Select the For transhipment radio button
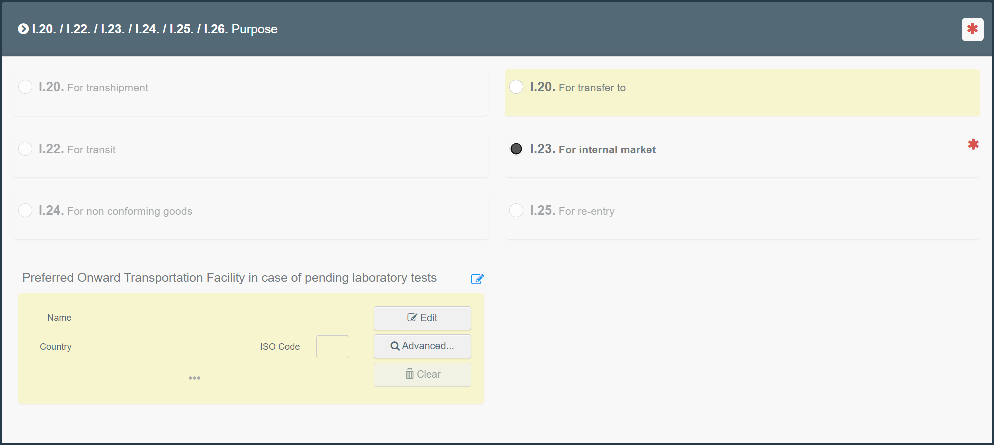The image size is (994, 445). click(x=25, y=87)
